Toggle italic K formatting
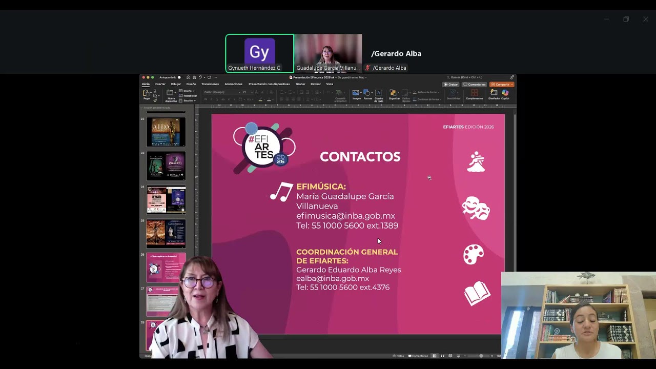This screenshot has height=369, width=656. click(x=211, y=99)
